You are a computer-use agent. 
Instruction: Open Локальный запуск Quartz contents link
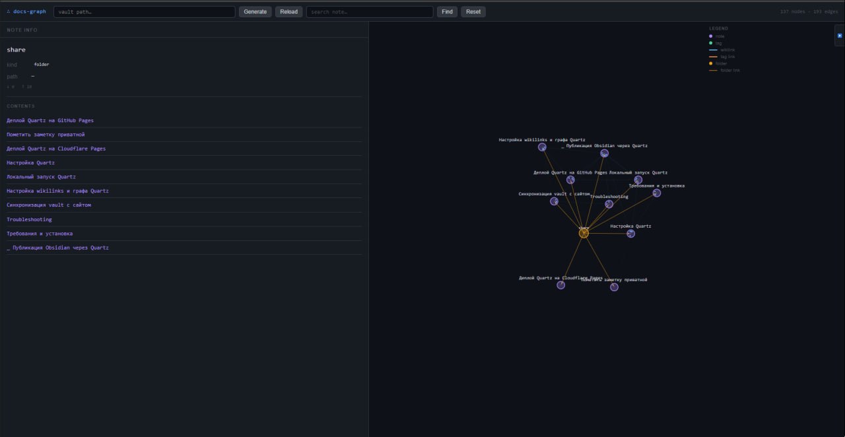[41, 177]
